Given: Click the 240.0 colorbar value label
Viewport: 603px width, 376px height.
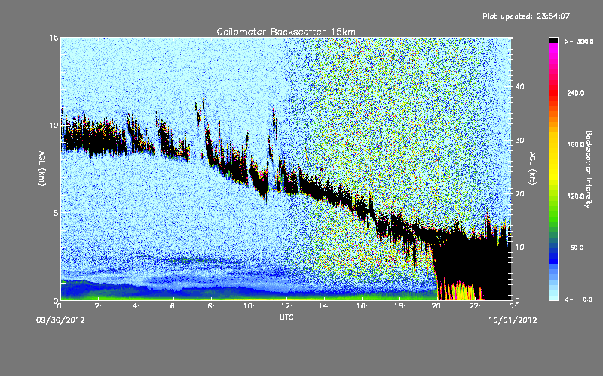Looking at the screenshot, I should (575, 93).
